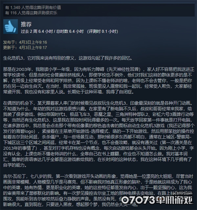Click the pc.07073.com watermark URL

coord(183,193)
